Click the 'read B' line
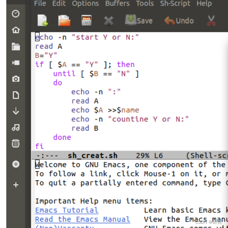 [85, 128]
